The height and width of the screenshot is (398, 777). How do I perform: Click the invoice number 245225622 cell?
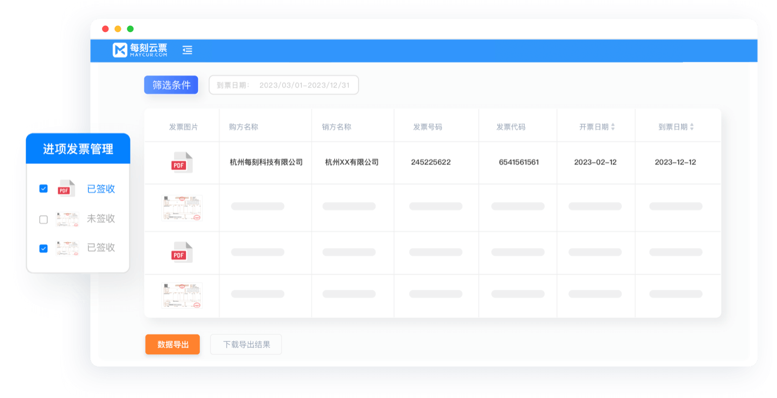(x=431, y=162)
